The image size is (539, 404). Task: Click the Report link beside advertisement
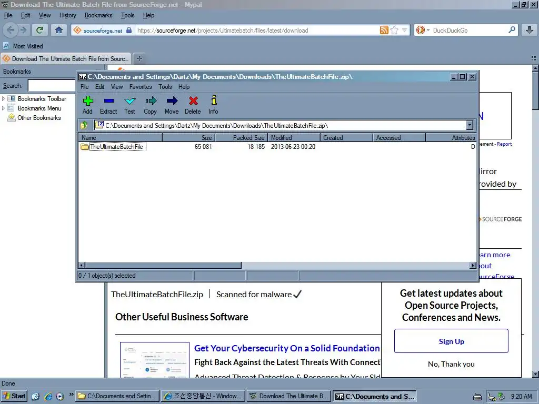(504, 144)
